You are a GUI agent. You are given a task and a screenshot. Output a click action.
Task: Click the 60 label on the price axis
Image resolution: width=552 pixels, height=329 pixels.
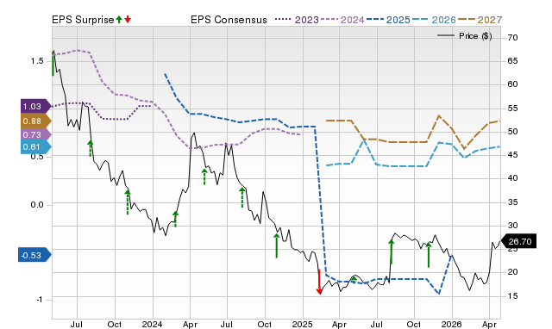[513, 84]
